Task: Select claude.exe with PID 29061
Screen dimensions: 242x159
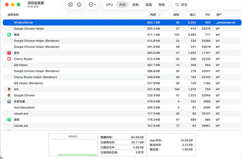Action: [x=122, y=126]
